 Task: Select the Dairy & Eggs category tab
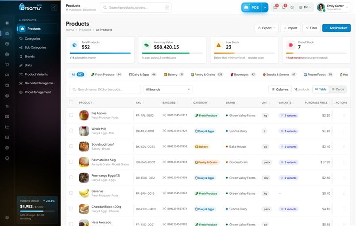(143, 75)
